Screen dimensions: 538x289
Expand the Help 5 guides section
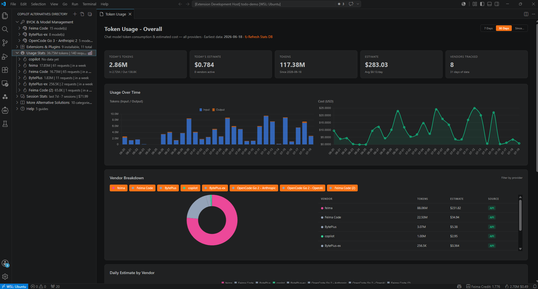[x=17, y=109]
